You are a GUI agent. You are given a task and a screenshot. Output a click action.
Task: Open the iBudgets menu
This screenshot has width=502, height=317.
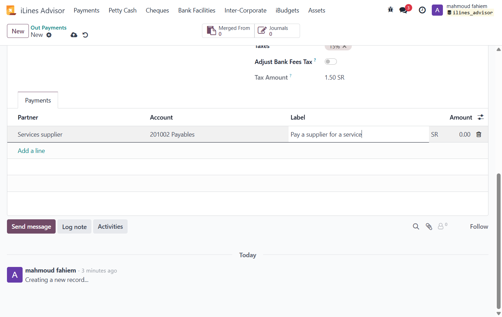287,10
